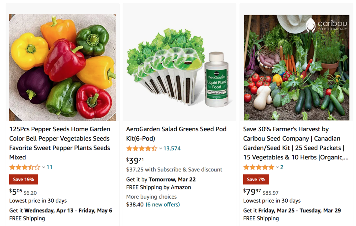View the 2 reviews for Caribou kit
Image resolution: width=356 pixels, height=226 pixels.
282,167
